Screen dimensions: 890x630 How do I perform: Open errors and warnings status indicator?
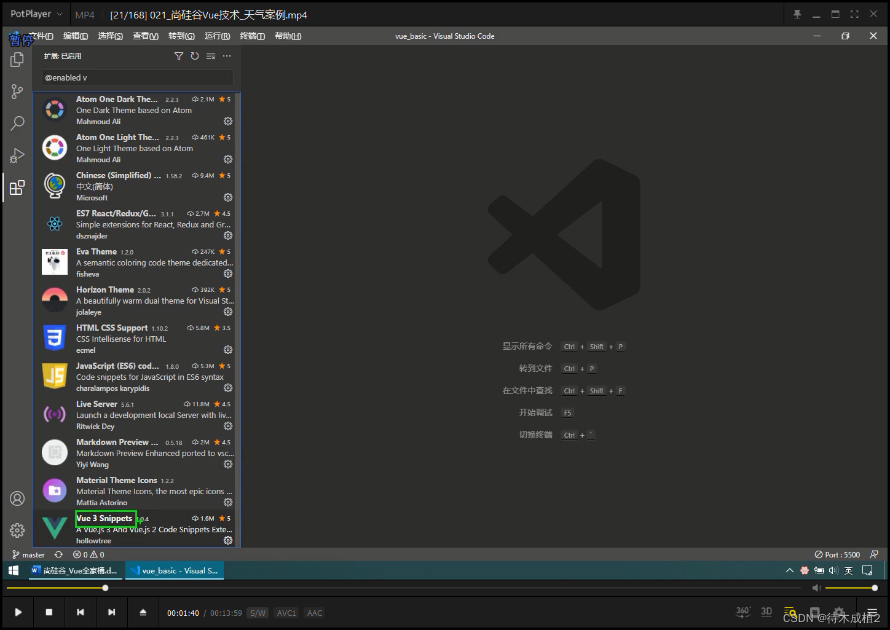(x=89, y=554)
